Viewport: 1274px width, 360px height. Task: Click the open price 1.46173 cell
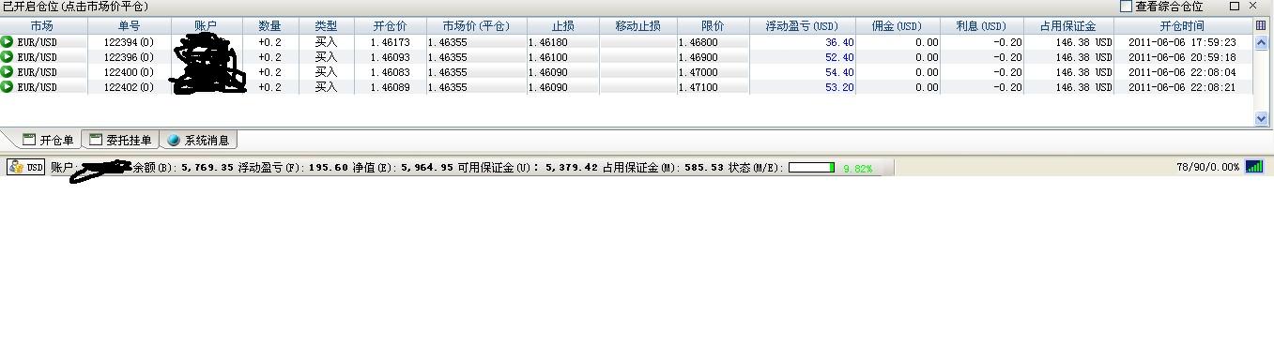[390, 42]
